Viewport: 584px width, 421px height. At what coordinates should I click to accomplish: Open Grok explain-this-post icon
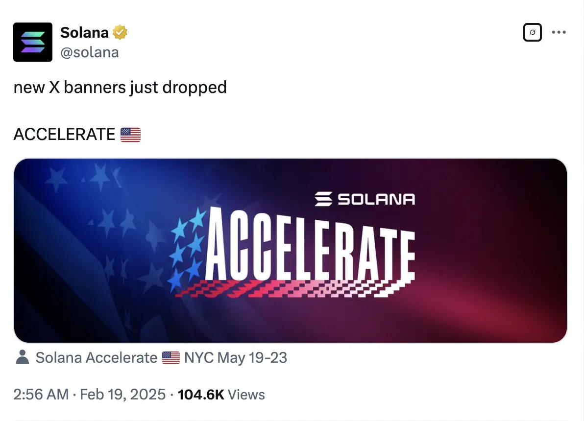[533, 33]
